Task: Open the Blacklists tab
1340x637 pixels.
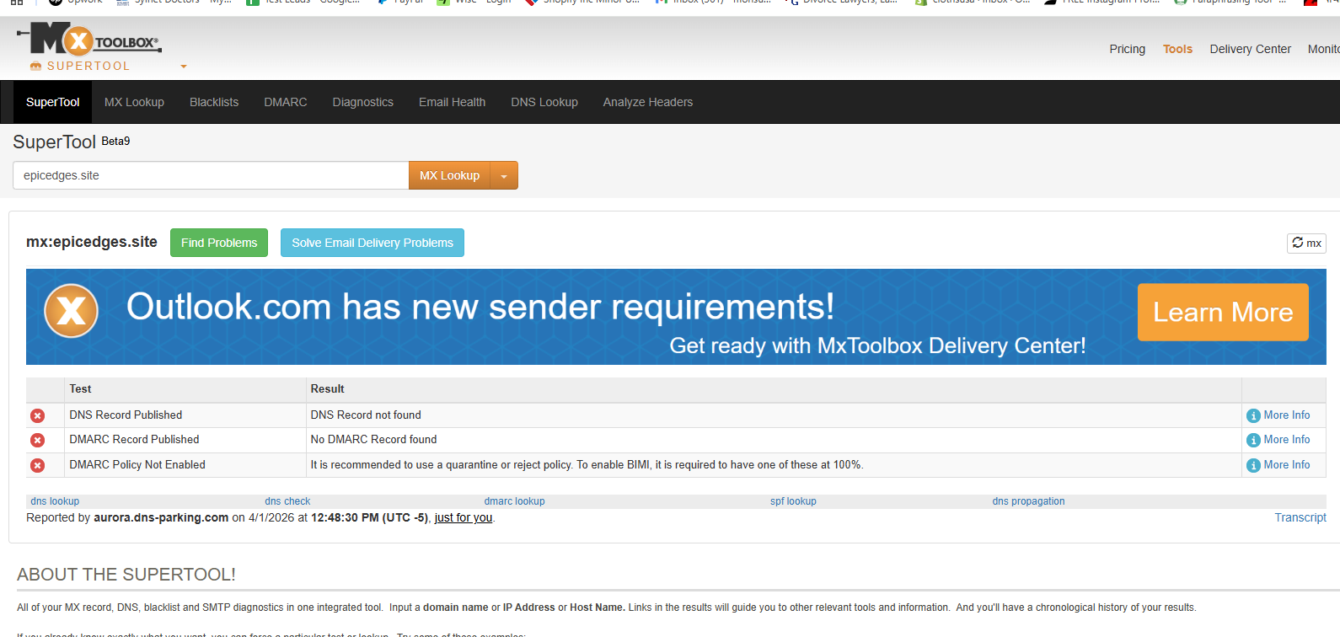Action: pyautogui.click(x=214, y=102)
